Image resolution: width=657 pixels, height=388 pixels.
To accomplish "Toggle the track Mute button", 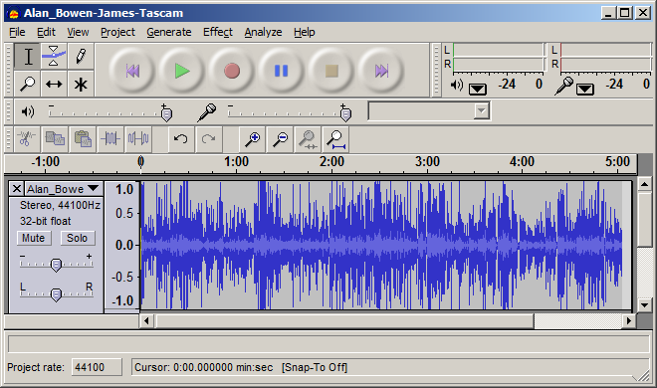I will pyautogui.click(x=34, y=238).
